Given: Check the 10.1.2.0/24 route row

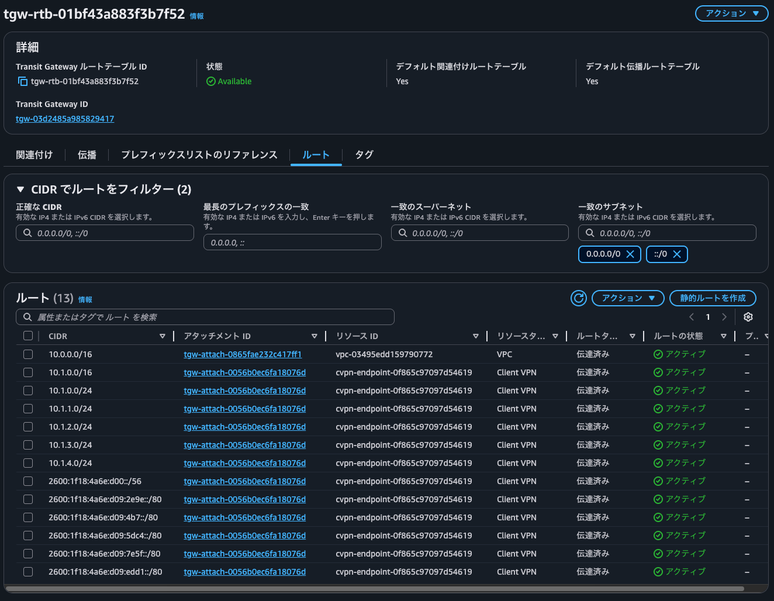Looking at the screenshot, I should tap(28, 427).
